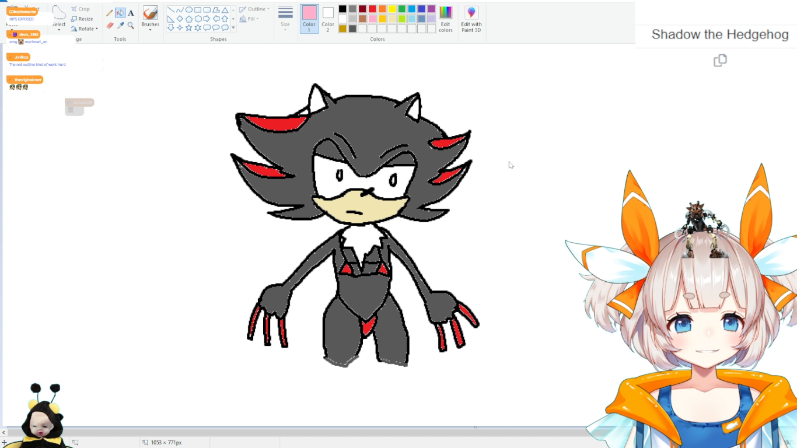
Task: Click the CDboyAwesome chat username
Action: tap(22, 12)
